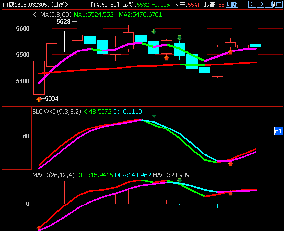Viewport: 284px width, 231px height.
Task: Select orange buy arrow in the SLOWKD panel
Action: pos(230,164)
